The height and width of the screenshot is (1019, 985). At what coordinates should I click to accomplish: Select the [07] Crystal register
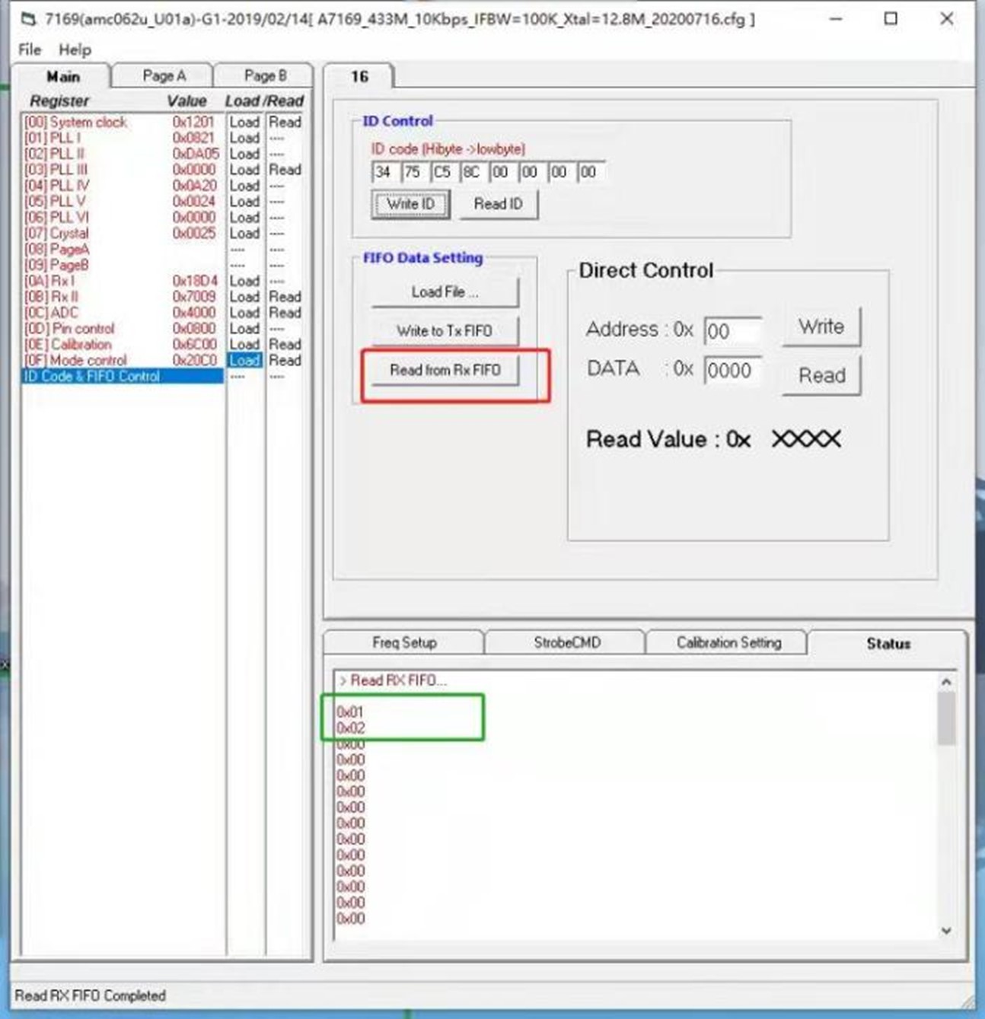pyautogui.click(x=57, y=234)
